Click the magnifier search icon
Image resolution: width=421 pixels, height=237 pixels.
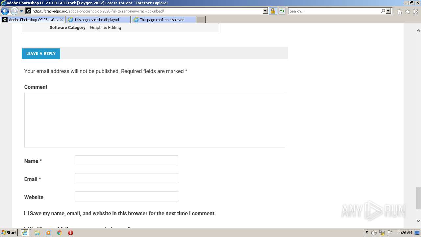point(383,11)
